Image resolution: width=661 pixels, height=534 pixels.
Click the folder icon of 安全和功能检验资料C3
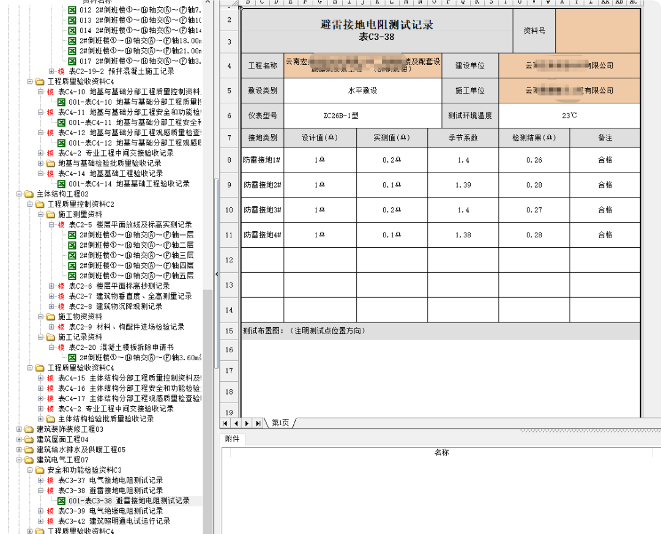click(40, 470)
